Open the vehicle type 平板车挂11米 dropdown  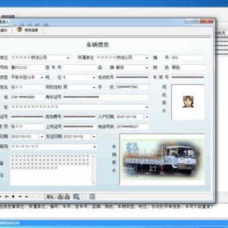[42, 78]
